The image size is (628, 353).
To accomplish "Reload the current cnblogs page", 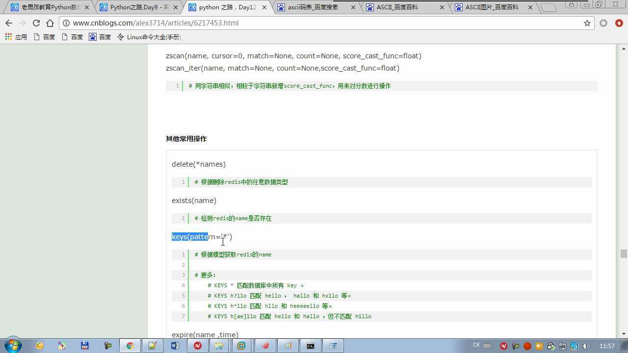I will [x=36, y=23].
